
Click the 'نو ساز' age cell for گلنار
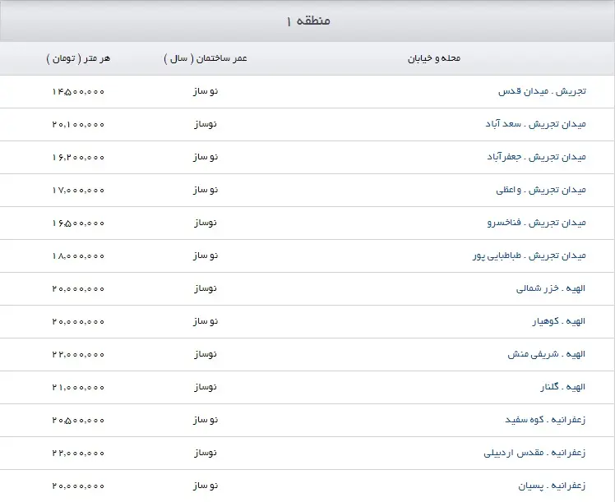pyautogui.click(x=206, y=387)
